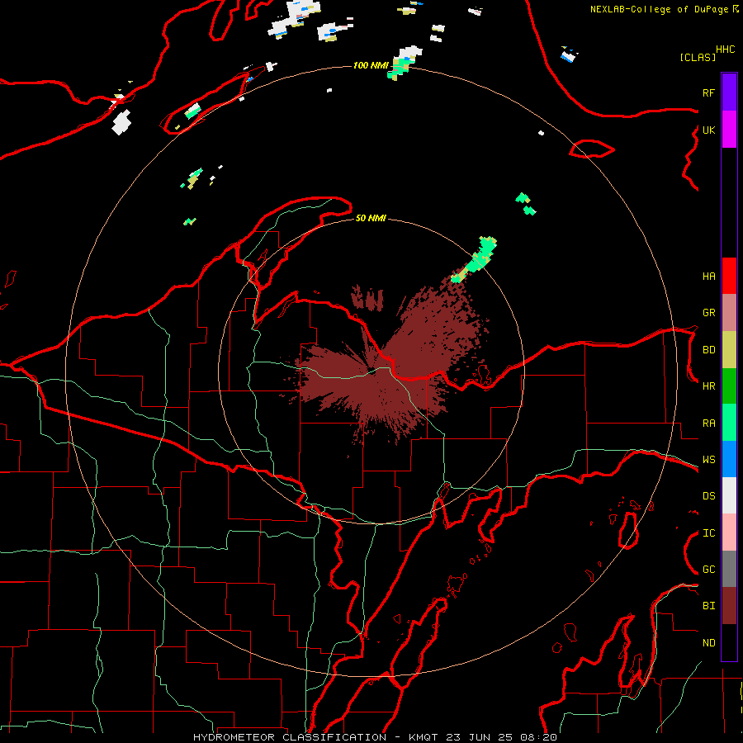This screenshot has width=743, height=743.
Task: Click the RF legend label
Action: click(x=708, y=92)
